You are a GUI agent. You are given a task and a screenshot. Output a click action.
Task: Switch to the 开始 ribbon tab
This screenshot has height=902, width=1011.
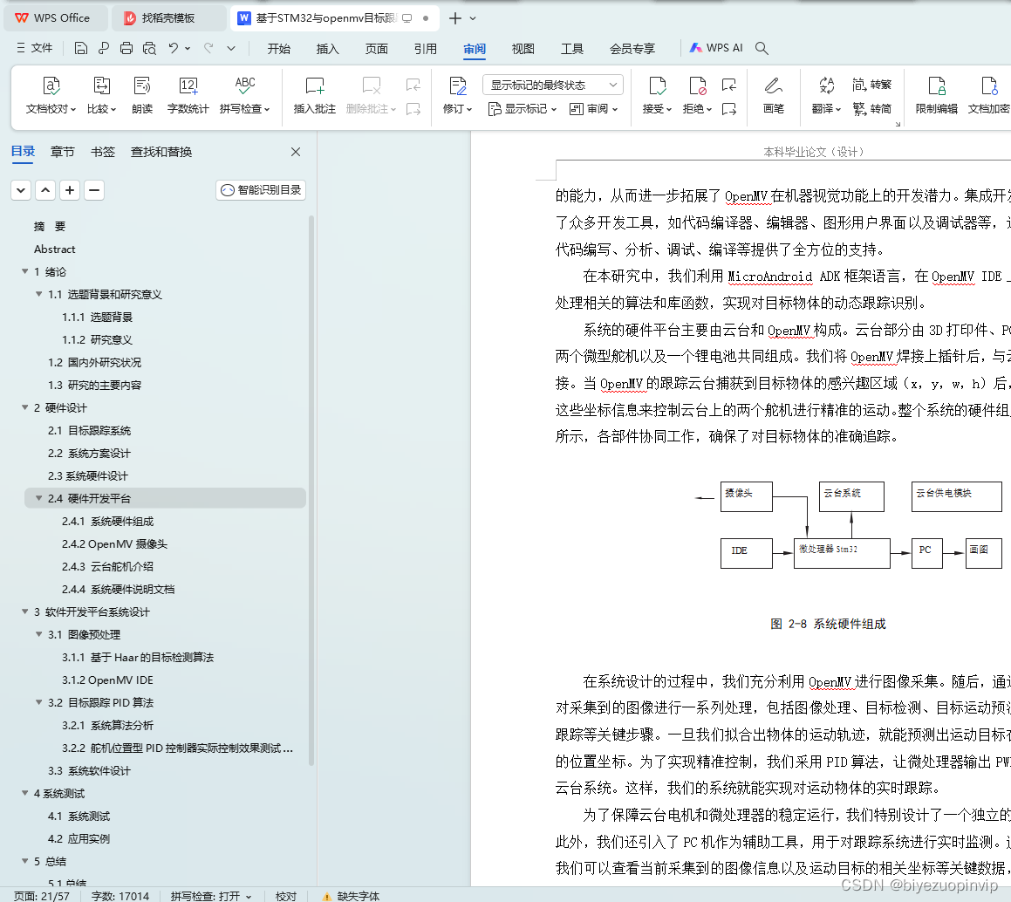278,49
